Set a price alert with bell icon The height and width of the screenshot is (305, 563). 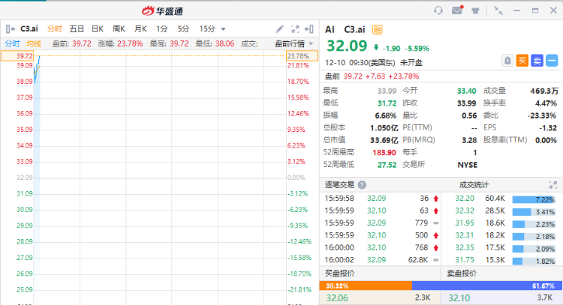tap(507, 60)
